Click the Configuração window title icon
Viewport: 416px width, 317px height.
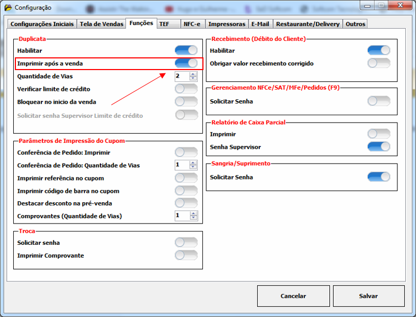pyautogui.click(x=8, y=7)
